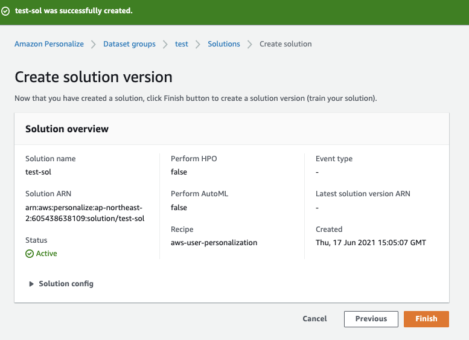Click the test-sol solution name value
469x340 pixels.
coord(38,172)
